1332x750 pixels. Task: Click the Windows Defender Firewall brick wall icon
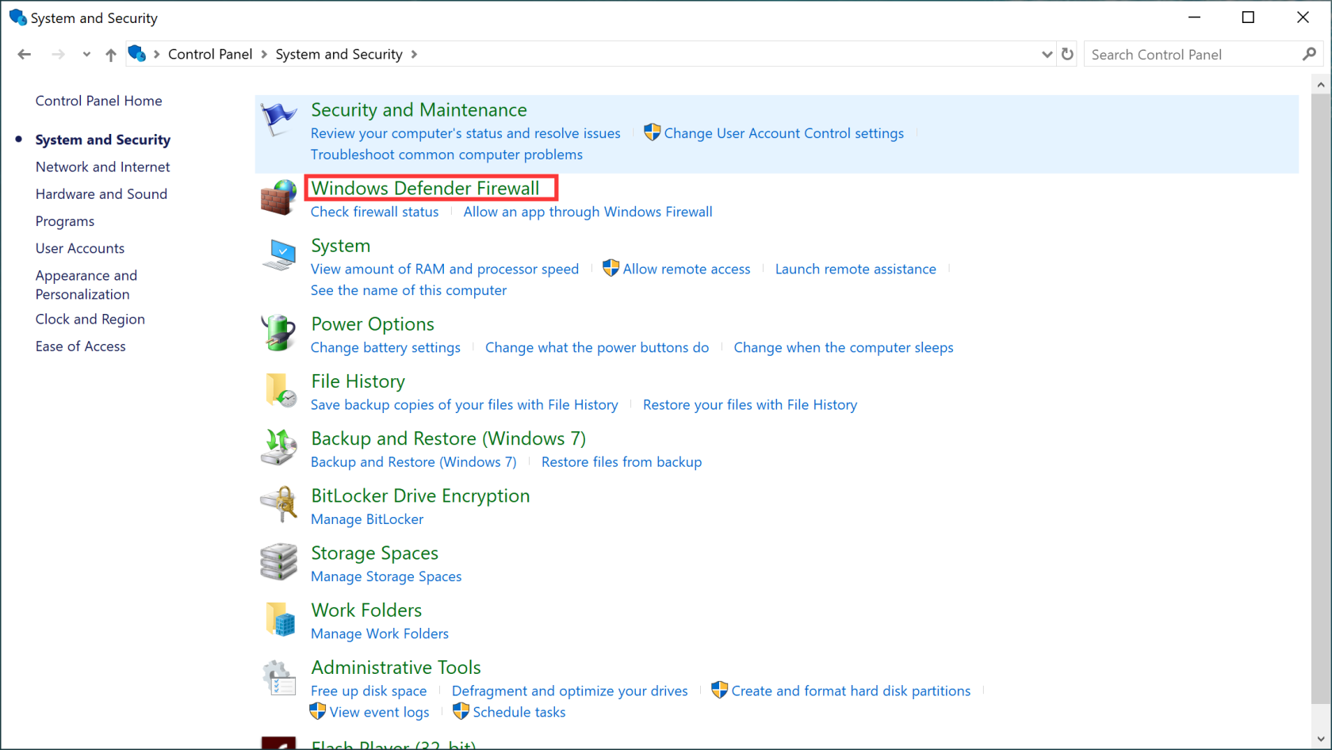click(x=278, y=197)
